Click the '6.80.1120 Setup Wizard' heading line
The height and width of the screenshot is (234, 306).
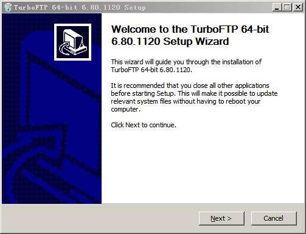(170, 41)
